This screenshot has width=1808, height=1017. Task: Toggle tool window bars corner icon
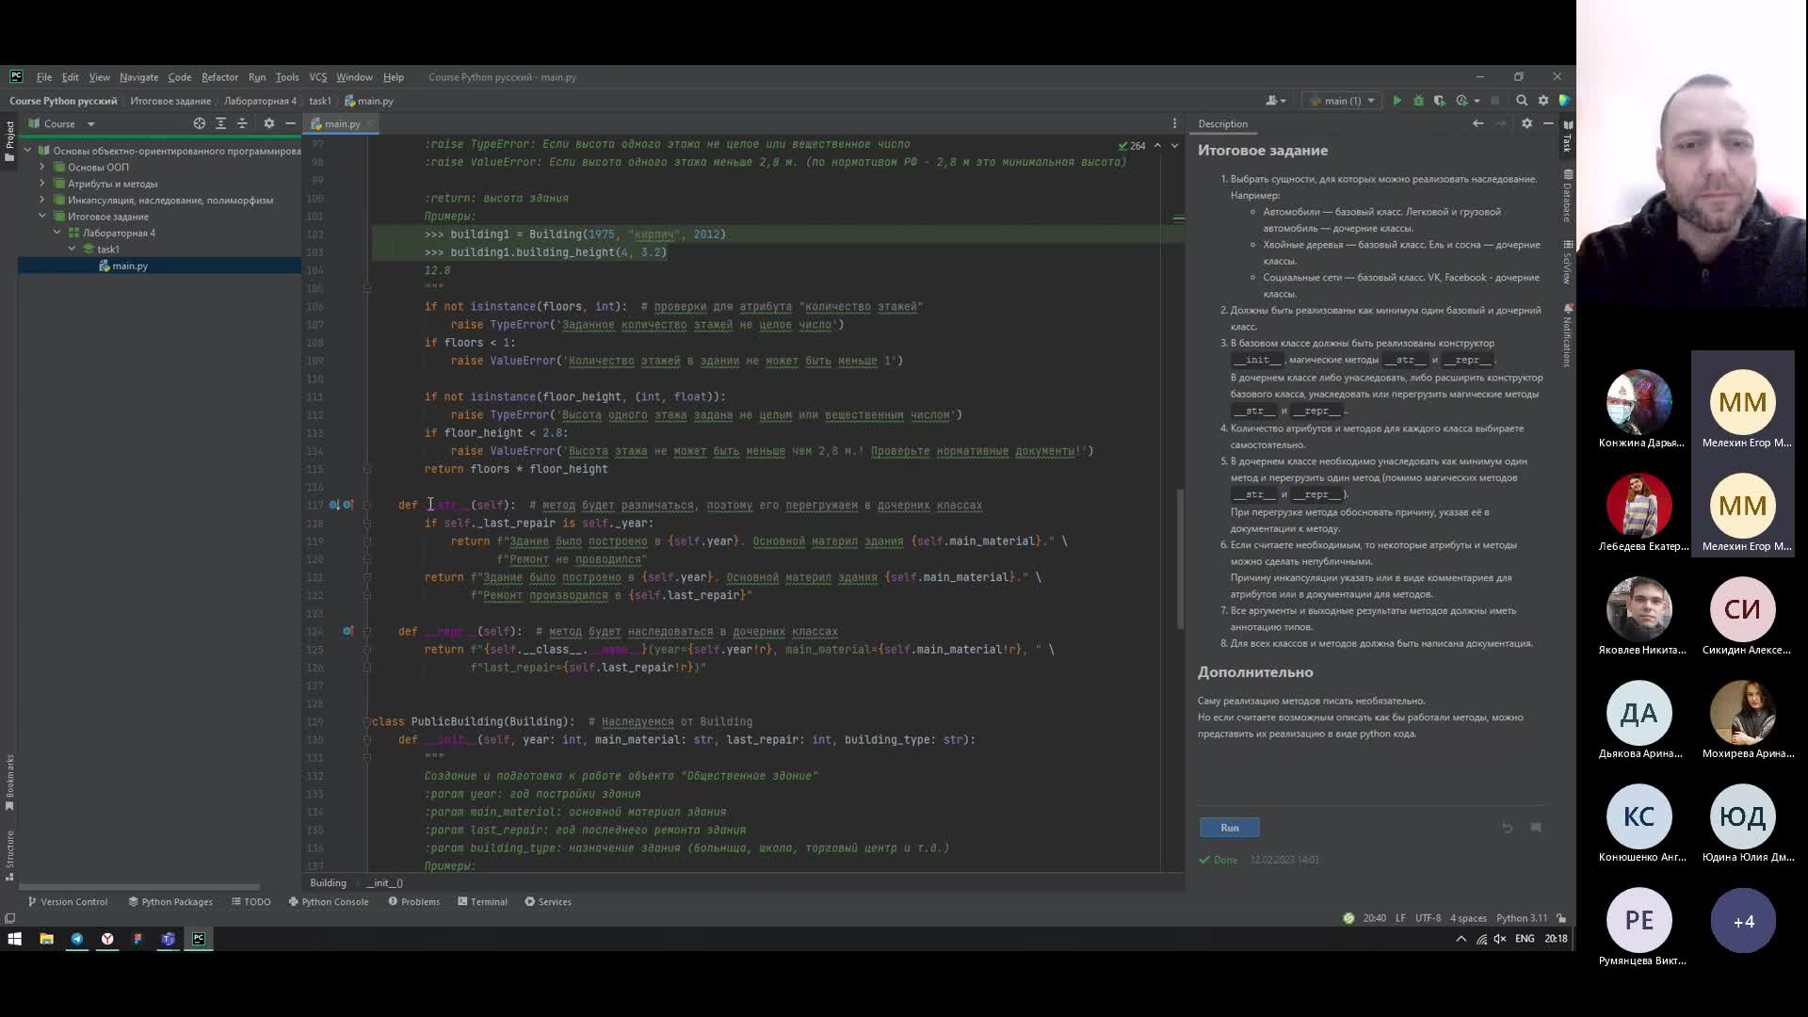point(9,918)
